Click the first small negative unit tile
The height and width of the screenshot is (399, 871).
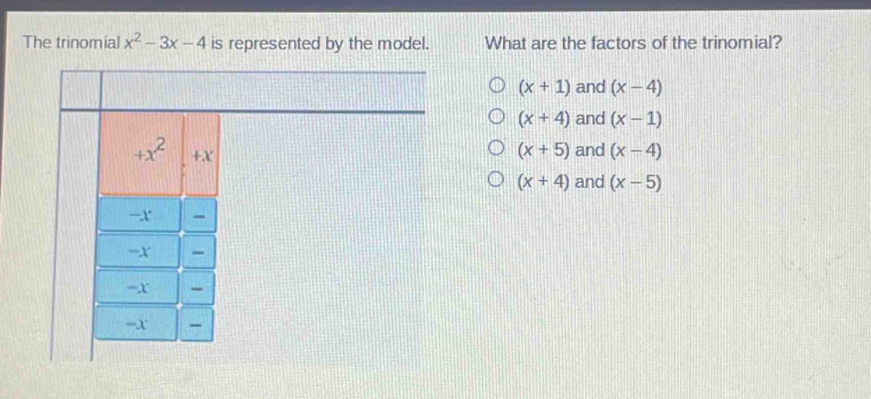point(200,216)
